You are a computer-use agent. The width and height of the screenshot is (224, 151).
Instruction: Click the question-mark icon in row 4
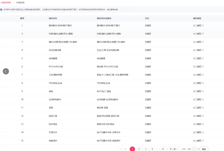[203, 50]
